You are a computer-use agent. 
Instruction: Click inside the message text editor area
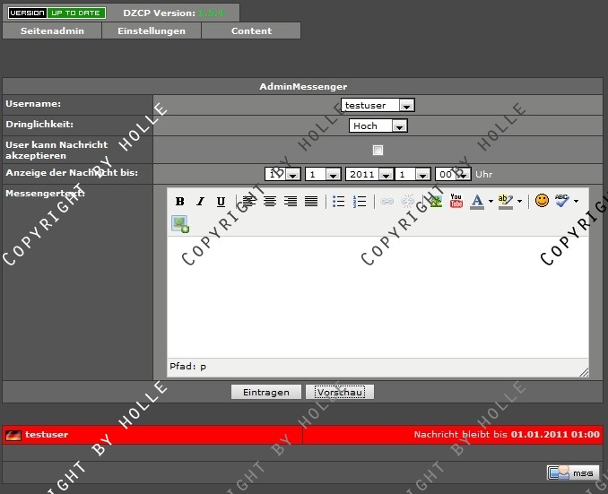coord(378,296)
